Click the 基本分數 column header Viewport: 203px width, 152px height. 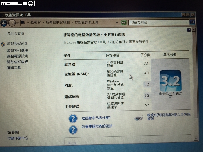coord(170,55)
